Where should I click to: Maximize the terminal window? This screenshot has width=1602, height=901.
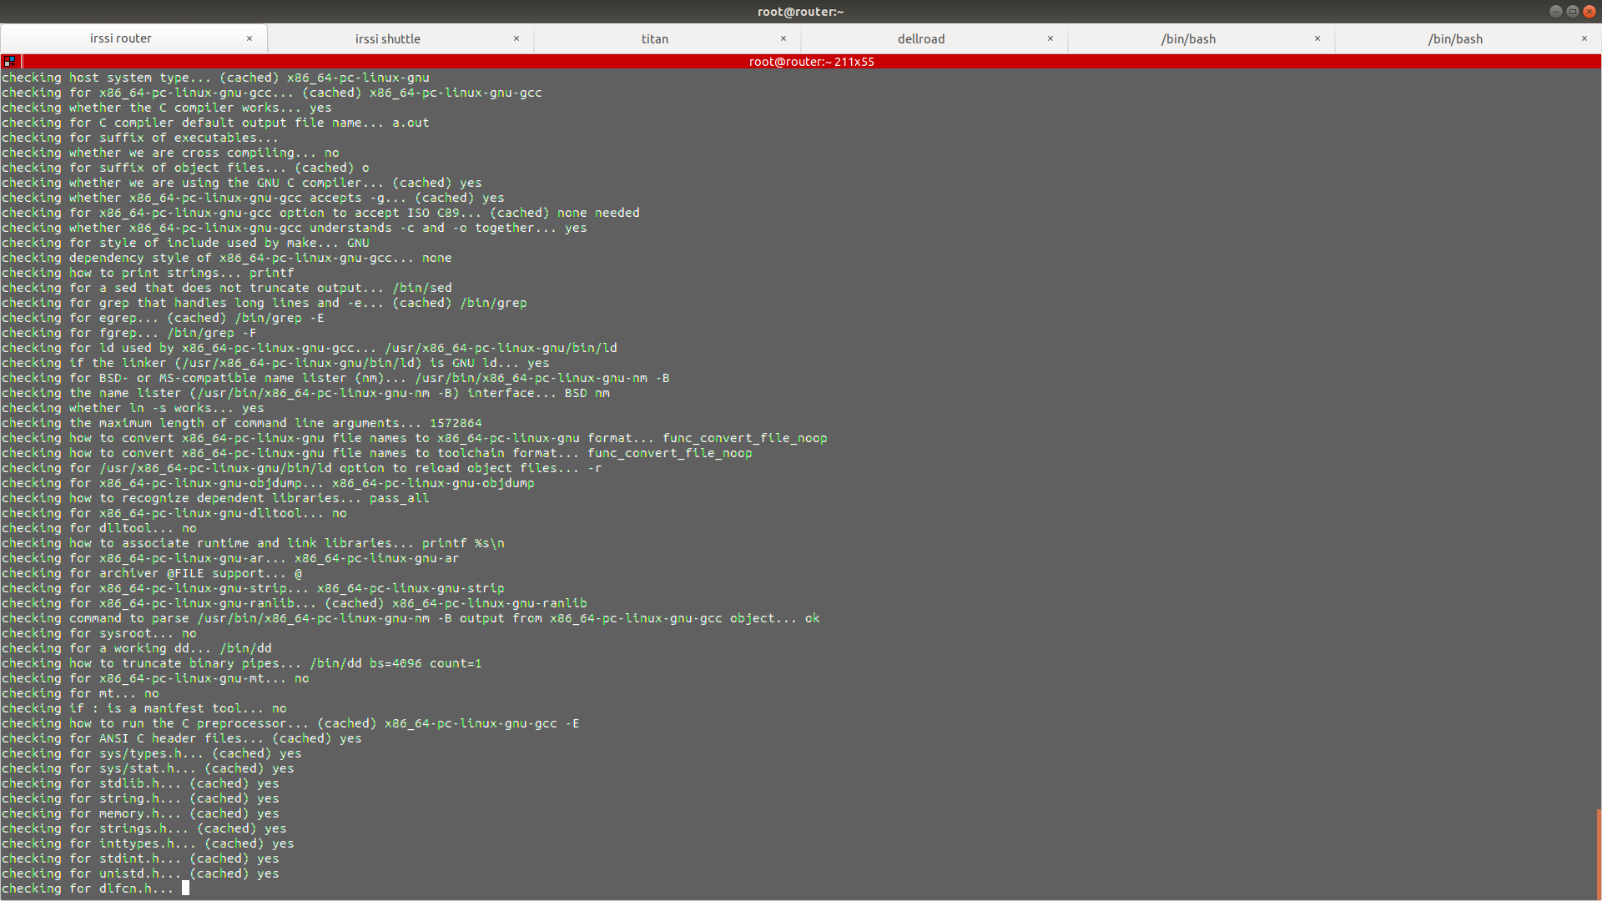point(1572,12)
